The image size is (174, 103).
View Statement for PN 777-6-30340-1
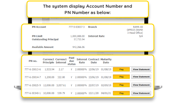point(141,93)
